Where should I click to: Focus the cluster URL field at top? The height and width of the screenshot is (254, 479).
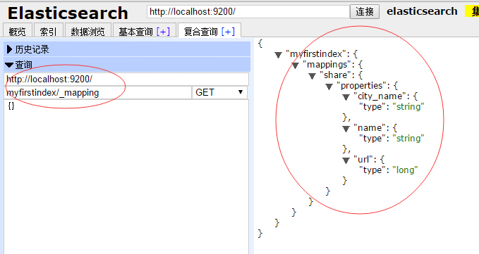(248, 11)
